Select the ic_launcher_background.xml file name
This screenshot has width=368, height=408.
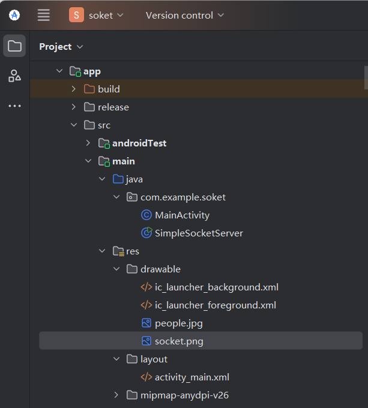[x=217, y=287]
